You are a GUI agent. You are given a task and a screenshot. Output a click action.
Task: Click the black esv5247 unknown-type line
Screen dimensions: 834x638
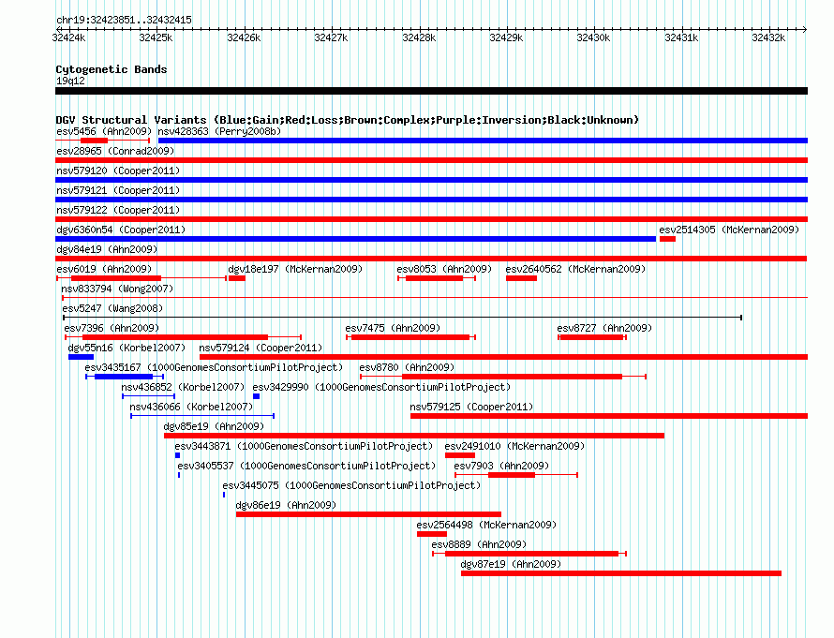coord(402,318)
